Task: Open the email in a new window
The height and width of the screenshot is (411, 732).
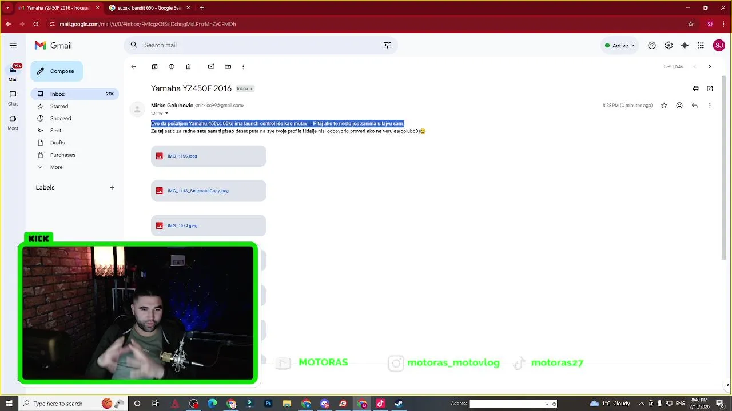Action: 710,88
